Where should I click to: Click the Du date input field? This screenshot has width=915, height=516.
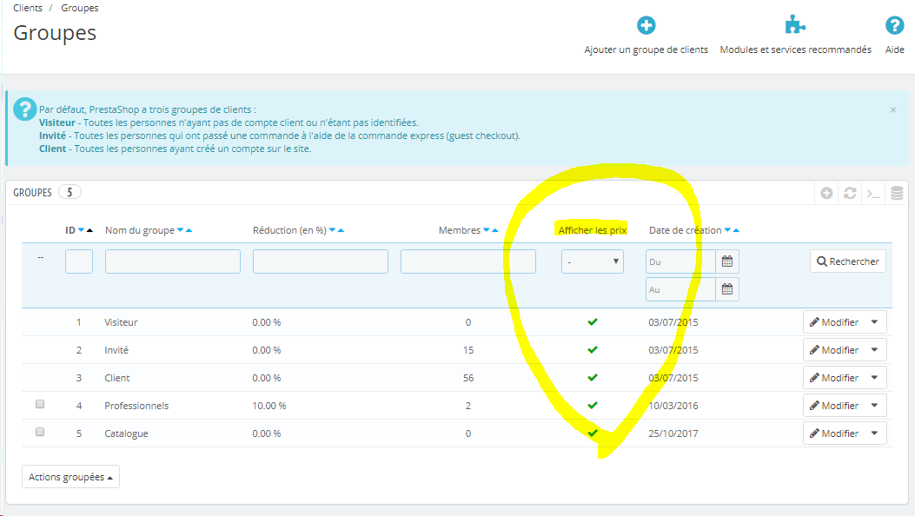pyautogui.click(x=680, y=261)
